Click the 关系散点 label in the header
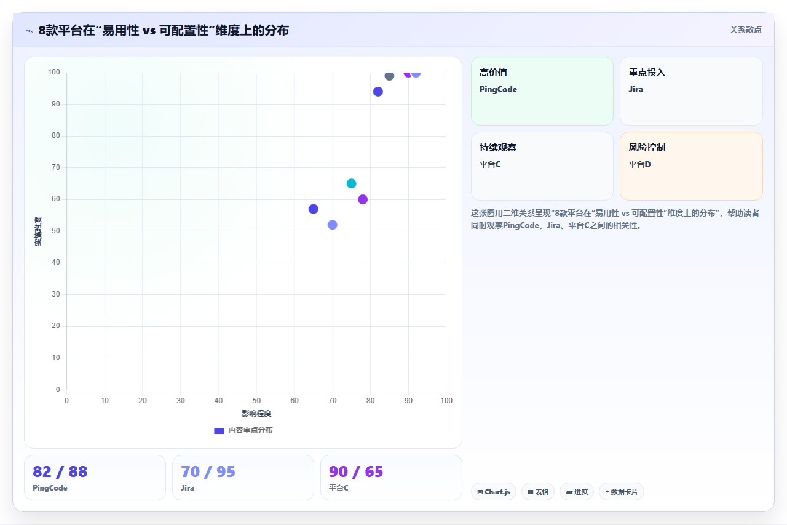The height and width of the screenshot is (525, 787). (x=745, y=30)
